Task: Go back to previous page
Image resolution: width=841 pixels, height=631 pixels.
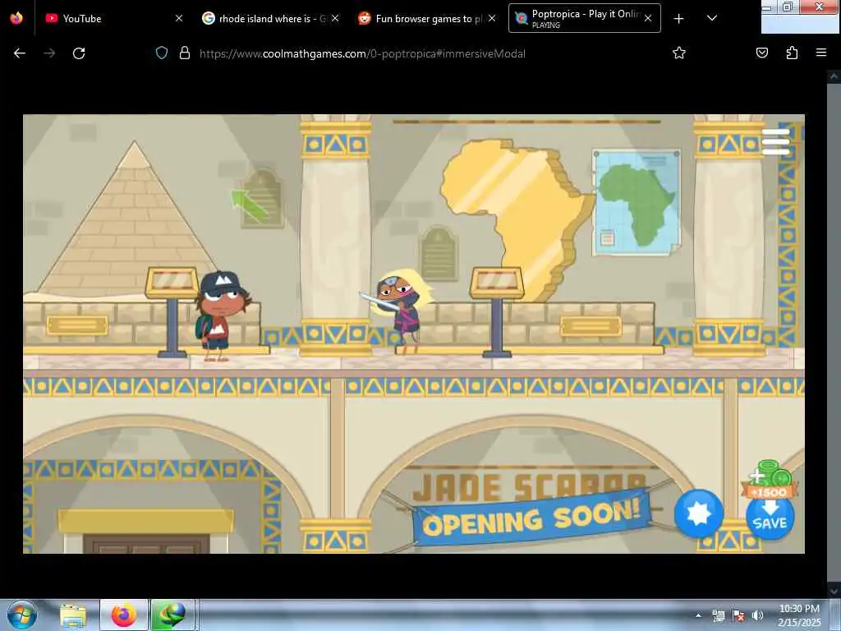Action: (20, 53)
